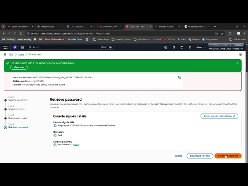Go back in the browser
Viewport: 248px width, 186px height.
pyautogui.click(x=3, y=34)
